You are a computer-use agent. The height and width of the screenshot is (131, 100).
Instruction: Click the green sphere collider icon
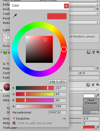point(5,52)
